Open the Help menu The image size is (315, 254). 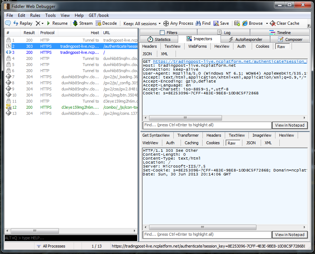(79, 15)
